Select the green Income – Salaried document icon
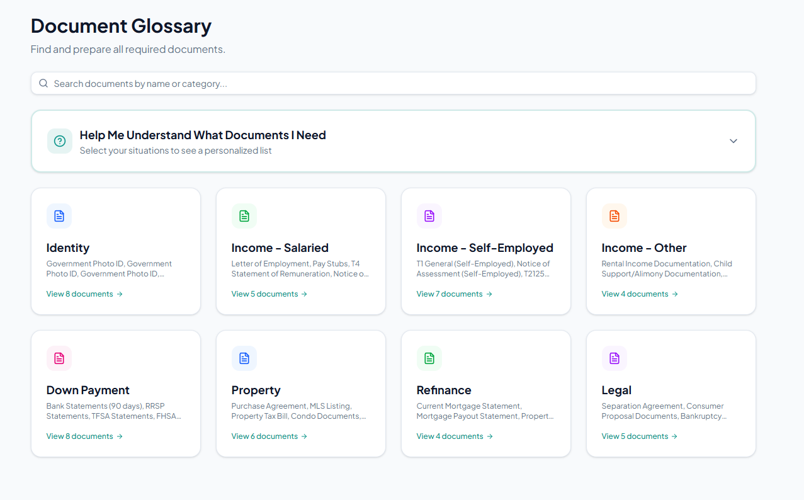804x500 pixels. tap(244, 216)
